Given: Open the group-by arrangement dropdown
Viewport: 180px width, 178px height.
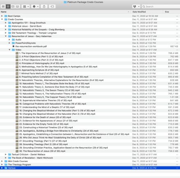Looking at the screenshot, I should [x=25, y=7].
